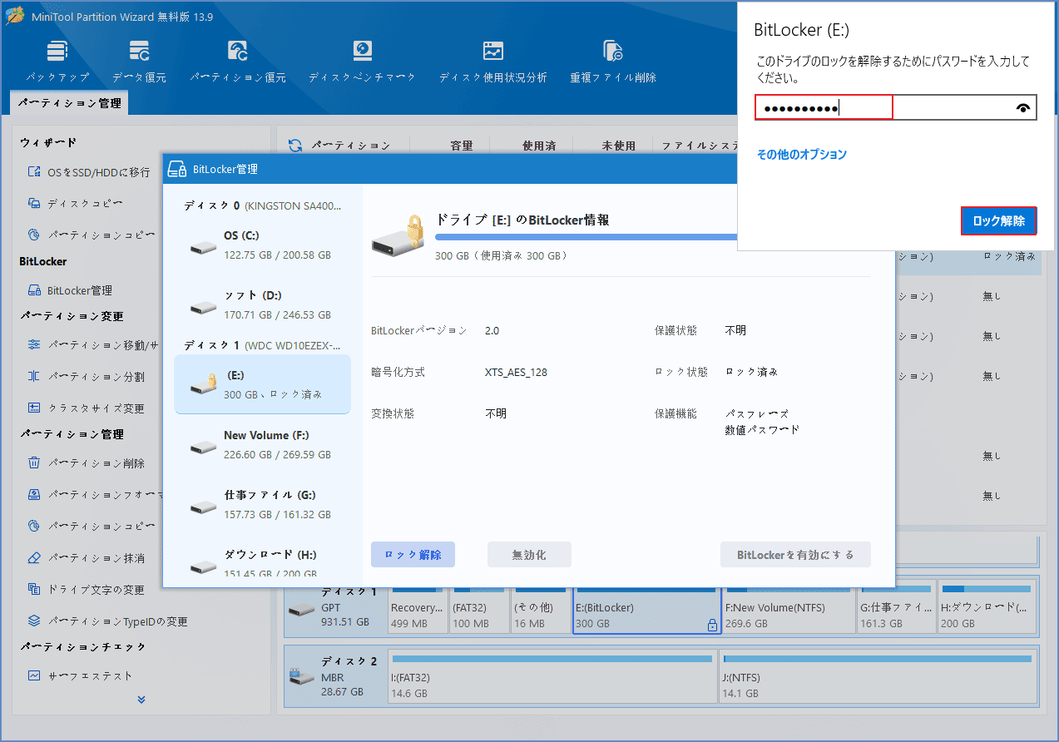Click the BitLocker管理 dialog title icon
Image resolution: width=1059 pixels, height=742 pixels.
(x=177, y=169)
